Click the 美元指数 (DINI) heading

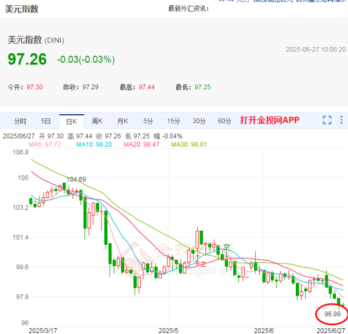click(x=36, y=40)
